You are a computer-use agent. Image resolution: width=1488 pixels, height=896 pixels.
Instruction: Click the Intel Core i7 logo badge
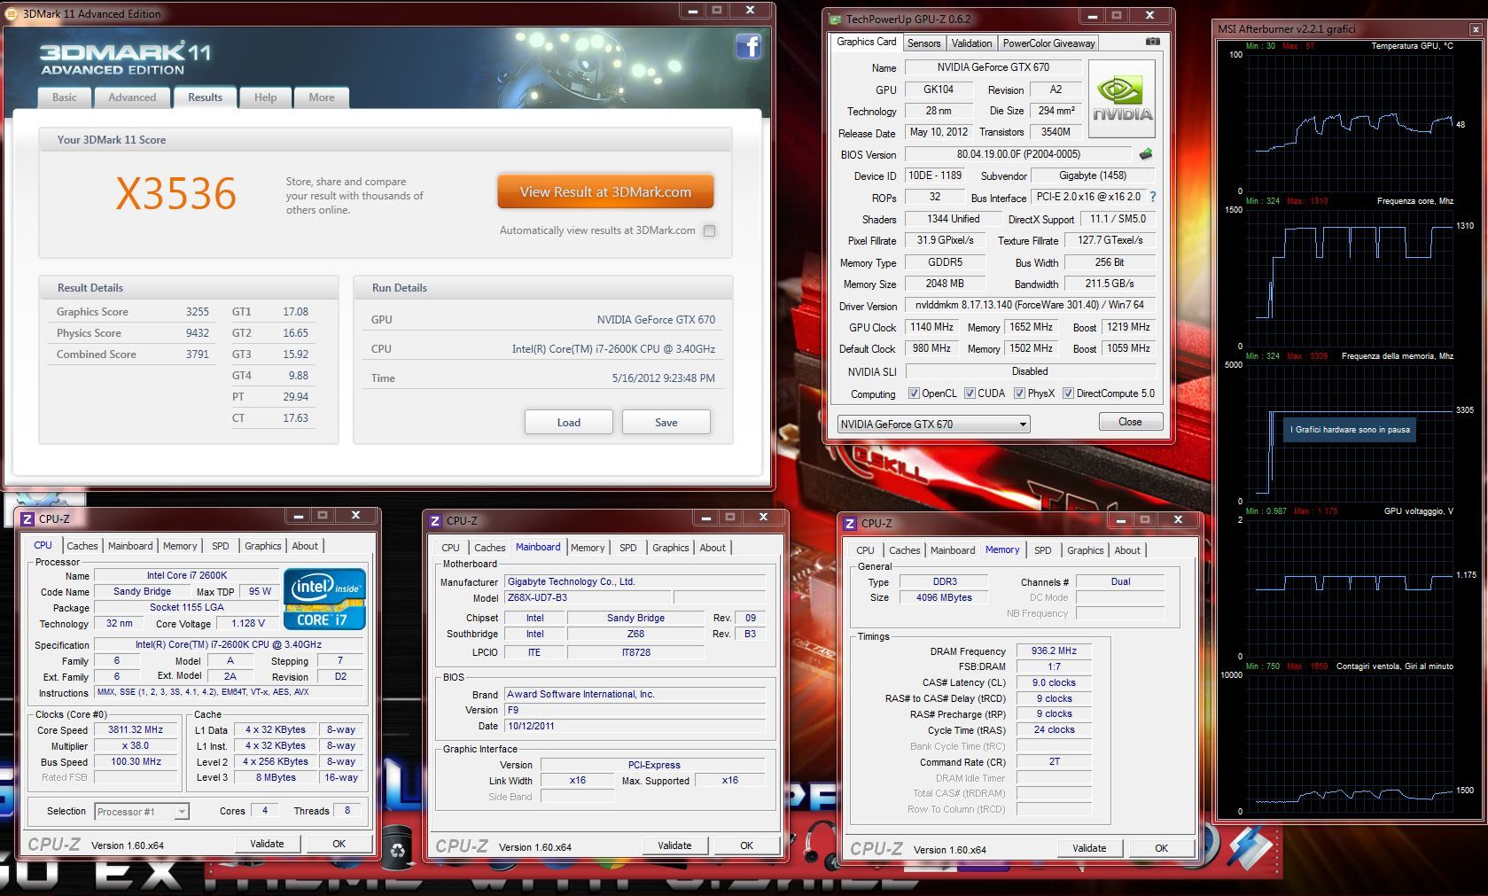(324, 599)
